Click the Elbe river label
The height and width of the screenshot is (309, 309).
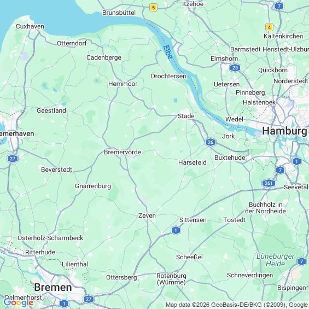click(x=168, y=53)
